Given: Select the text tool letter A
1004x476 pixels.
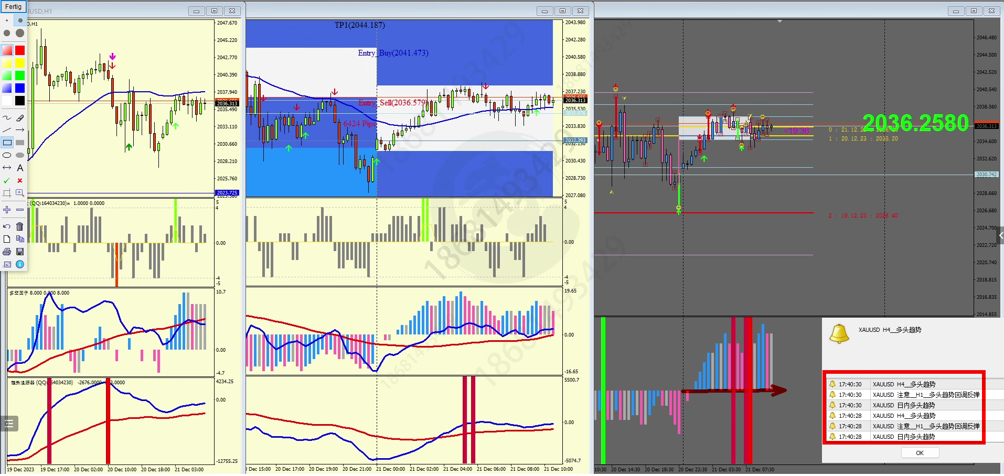Looking at the screenshot, I should [x=20, y=168].
